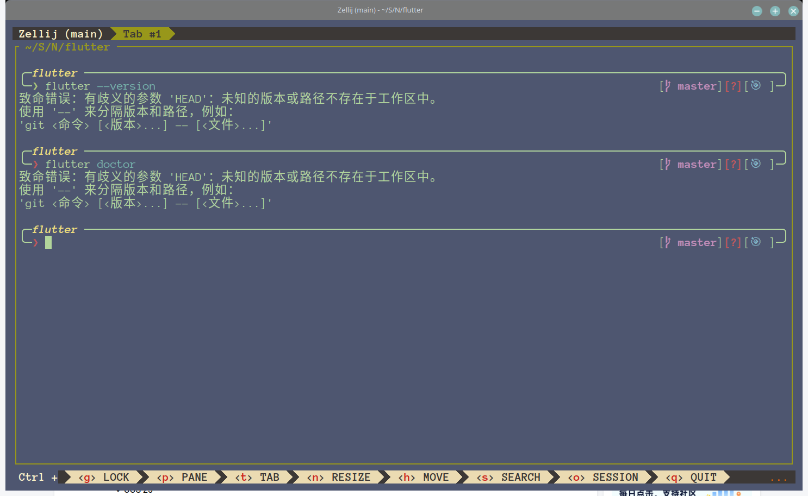Click the target icon on the empty prompt line
Screen dimensions: 808x496
(756, 242)
